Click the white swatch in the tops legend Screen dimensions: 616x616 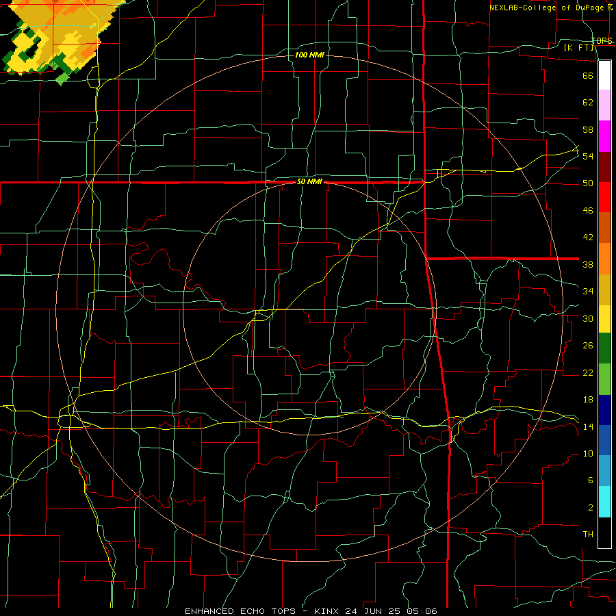coord(604,75)
